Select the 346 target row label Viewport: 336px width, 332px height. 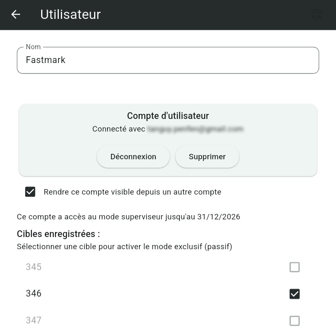tap(34, 294)
